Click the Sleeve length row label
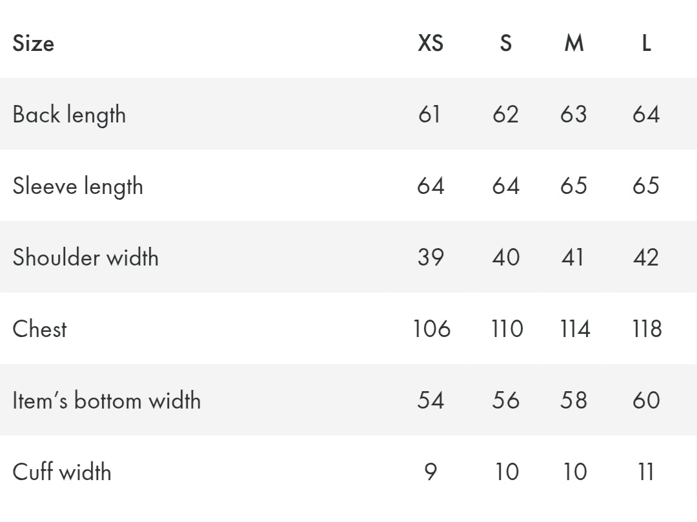 click(77, 187)
